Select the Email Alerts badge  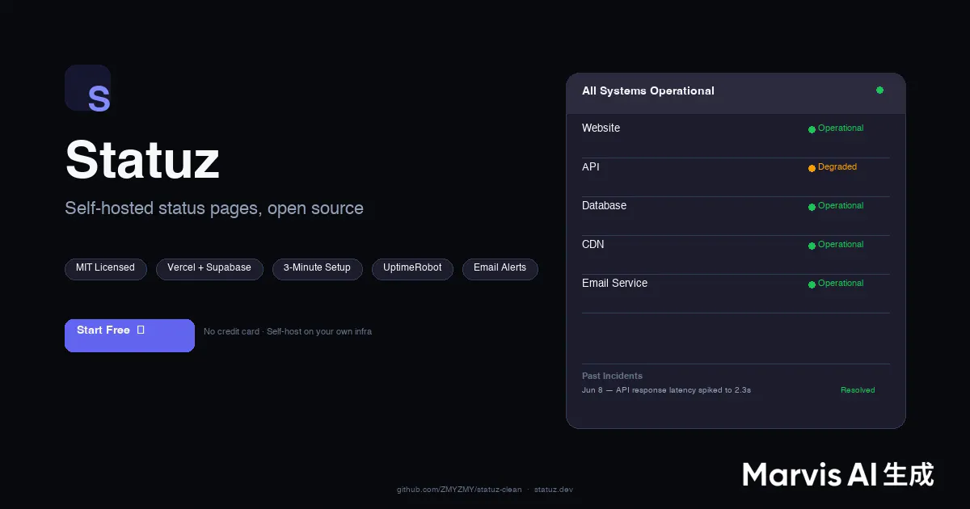tap(500, 269)
